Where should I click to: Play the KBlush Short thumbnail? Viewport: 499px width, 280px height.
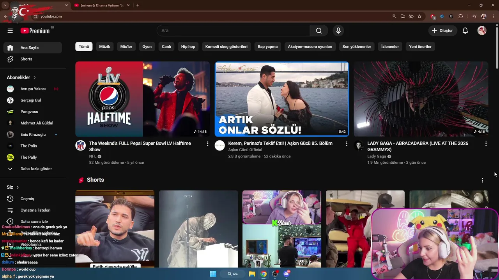click(282, 229)
